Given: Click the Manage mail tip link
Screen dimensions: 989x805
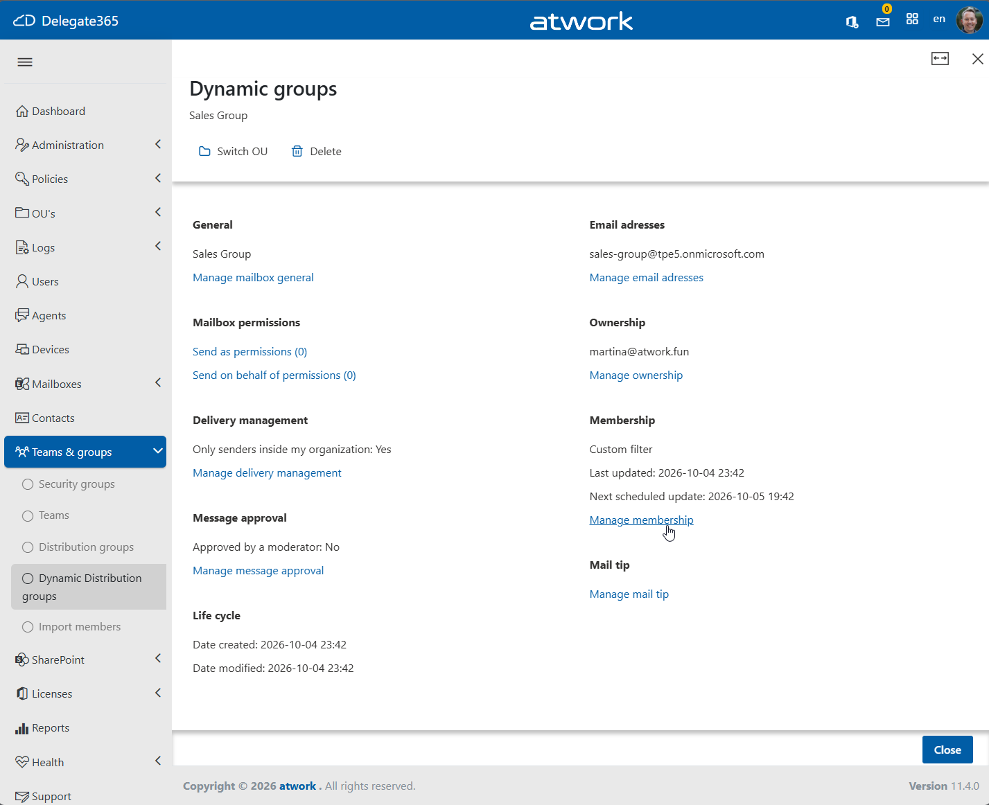Looking at the screenshot, I should click(x=629, y=594).
